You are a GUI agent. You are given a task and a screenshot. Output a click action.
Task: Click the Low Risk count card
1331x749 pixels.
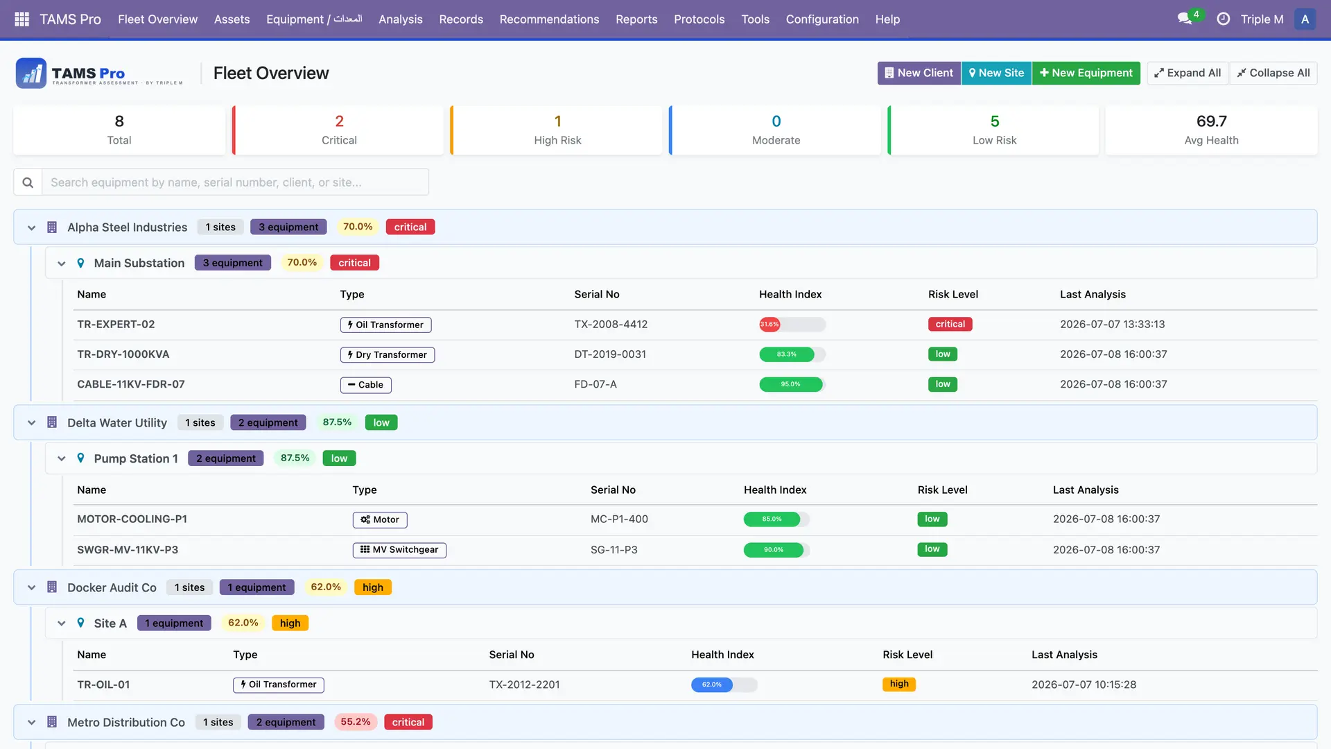tap(994, 130)
